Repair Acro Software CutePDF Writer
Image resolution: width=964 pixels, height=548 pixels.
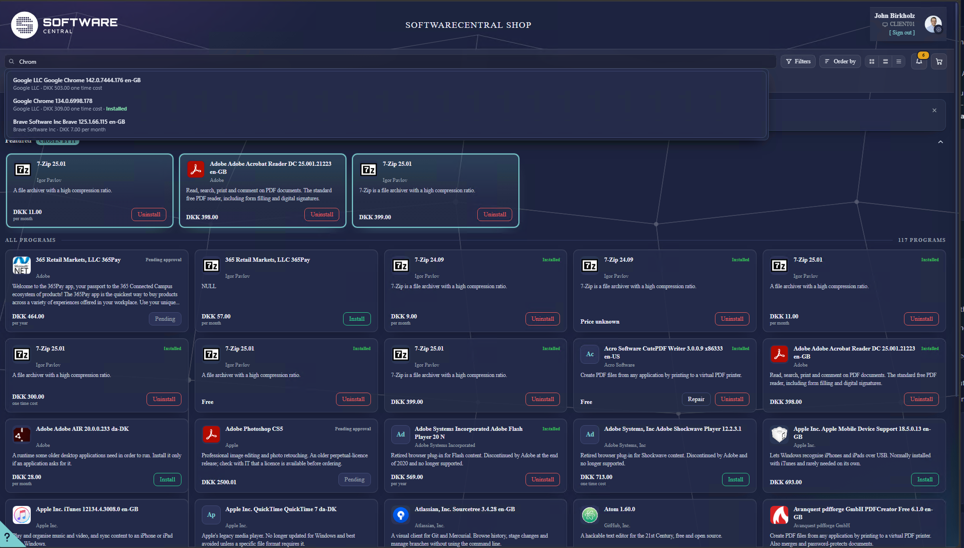point(696,399)
